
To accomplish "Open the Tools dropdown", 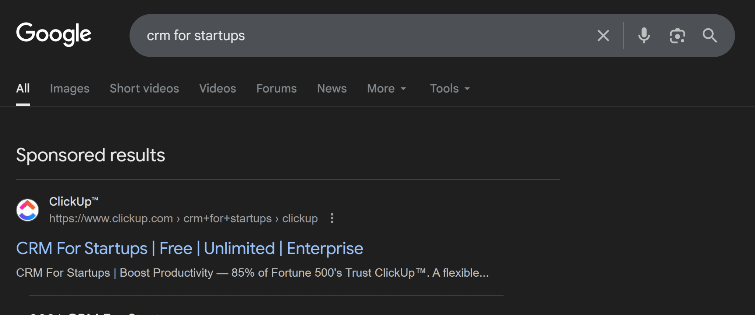I will click(450, 88).
